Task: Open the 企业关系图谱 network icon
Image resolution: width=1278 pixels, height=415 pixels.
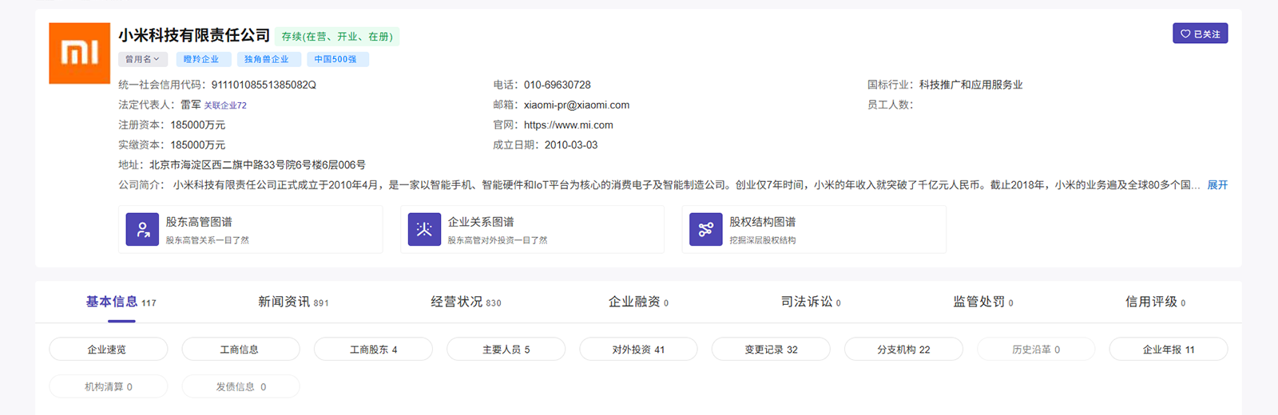Action: pyautogui.click(x=424, y=230)
